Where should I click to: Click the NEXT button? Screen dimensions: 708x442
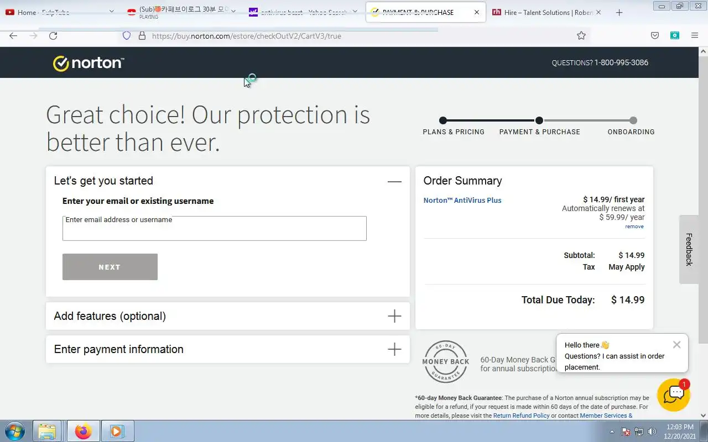[110, 267]
